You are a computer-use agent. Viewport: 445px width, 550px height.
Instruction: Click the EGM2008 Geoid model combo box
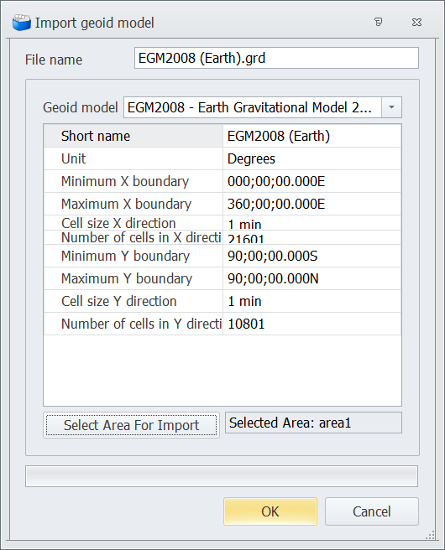(262, 107)
